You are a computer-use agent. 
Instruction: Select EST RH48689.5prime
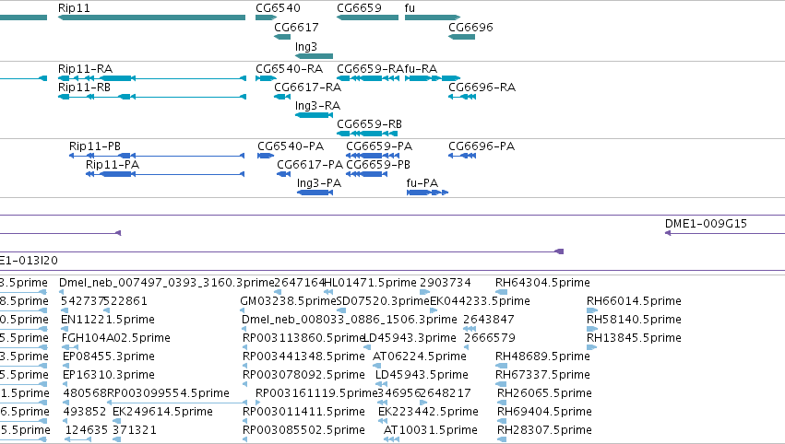[542, 356]
